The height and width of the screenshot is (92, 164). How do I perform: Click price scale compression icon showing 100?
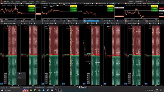(x=66, y=23)
